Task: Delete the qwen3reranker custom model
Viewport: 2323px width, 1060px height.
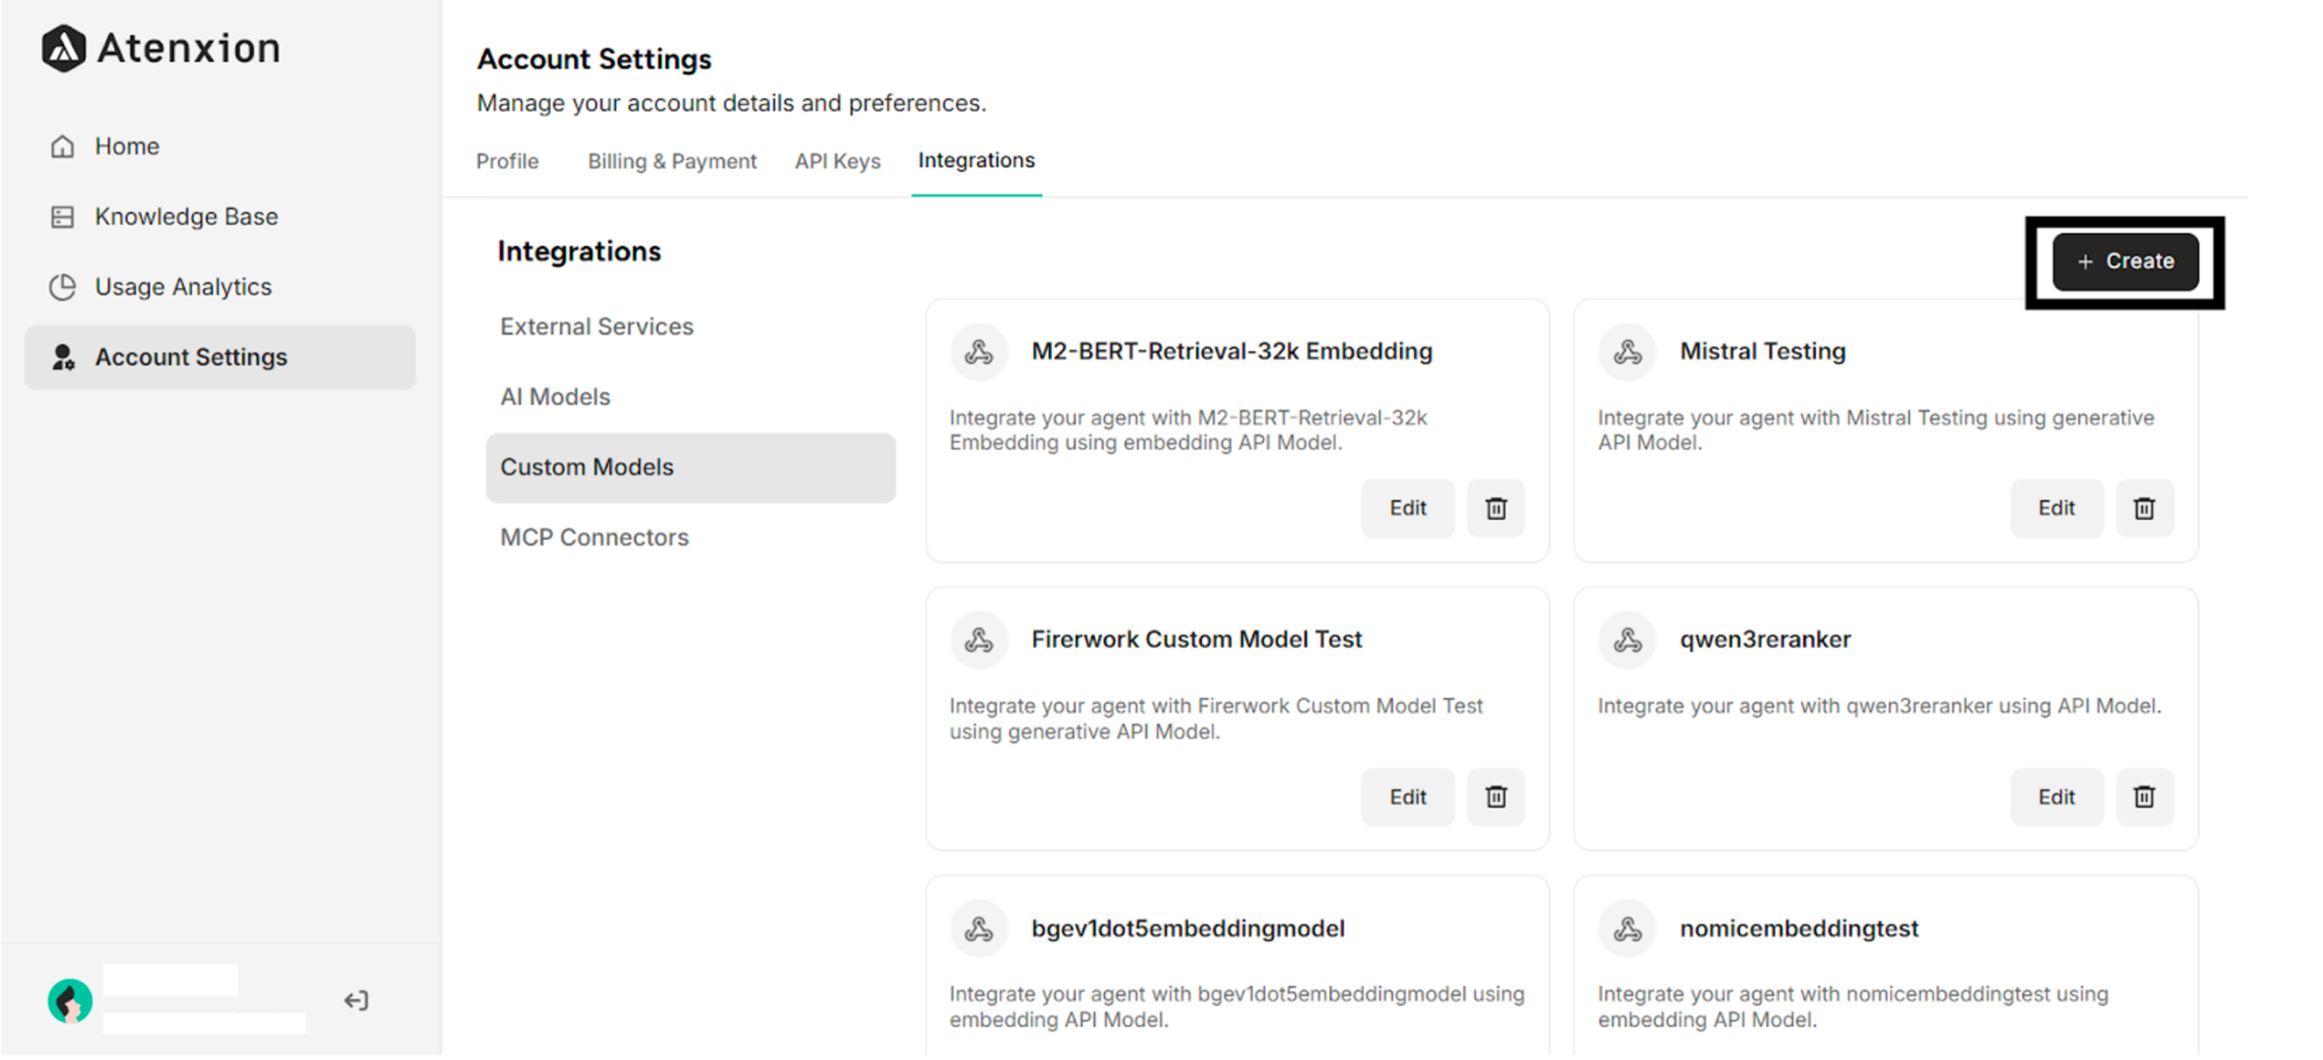Action: (2143, 797)
